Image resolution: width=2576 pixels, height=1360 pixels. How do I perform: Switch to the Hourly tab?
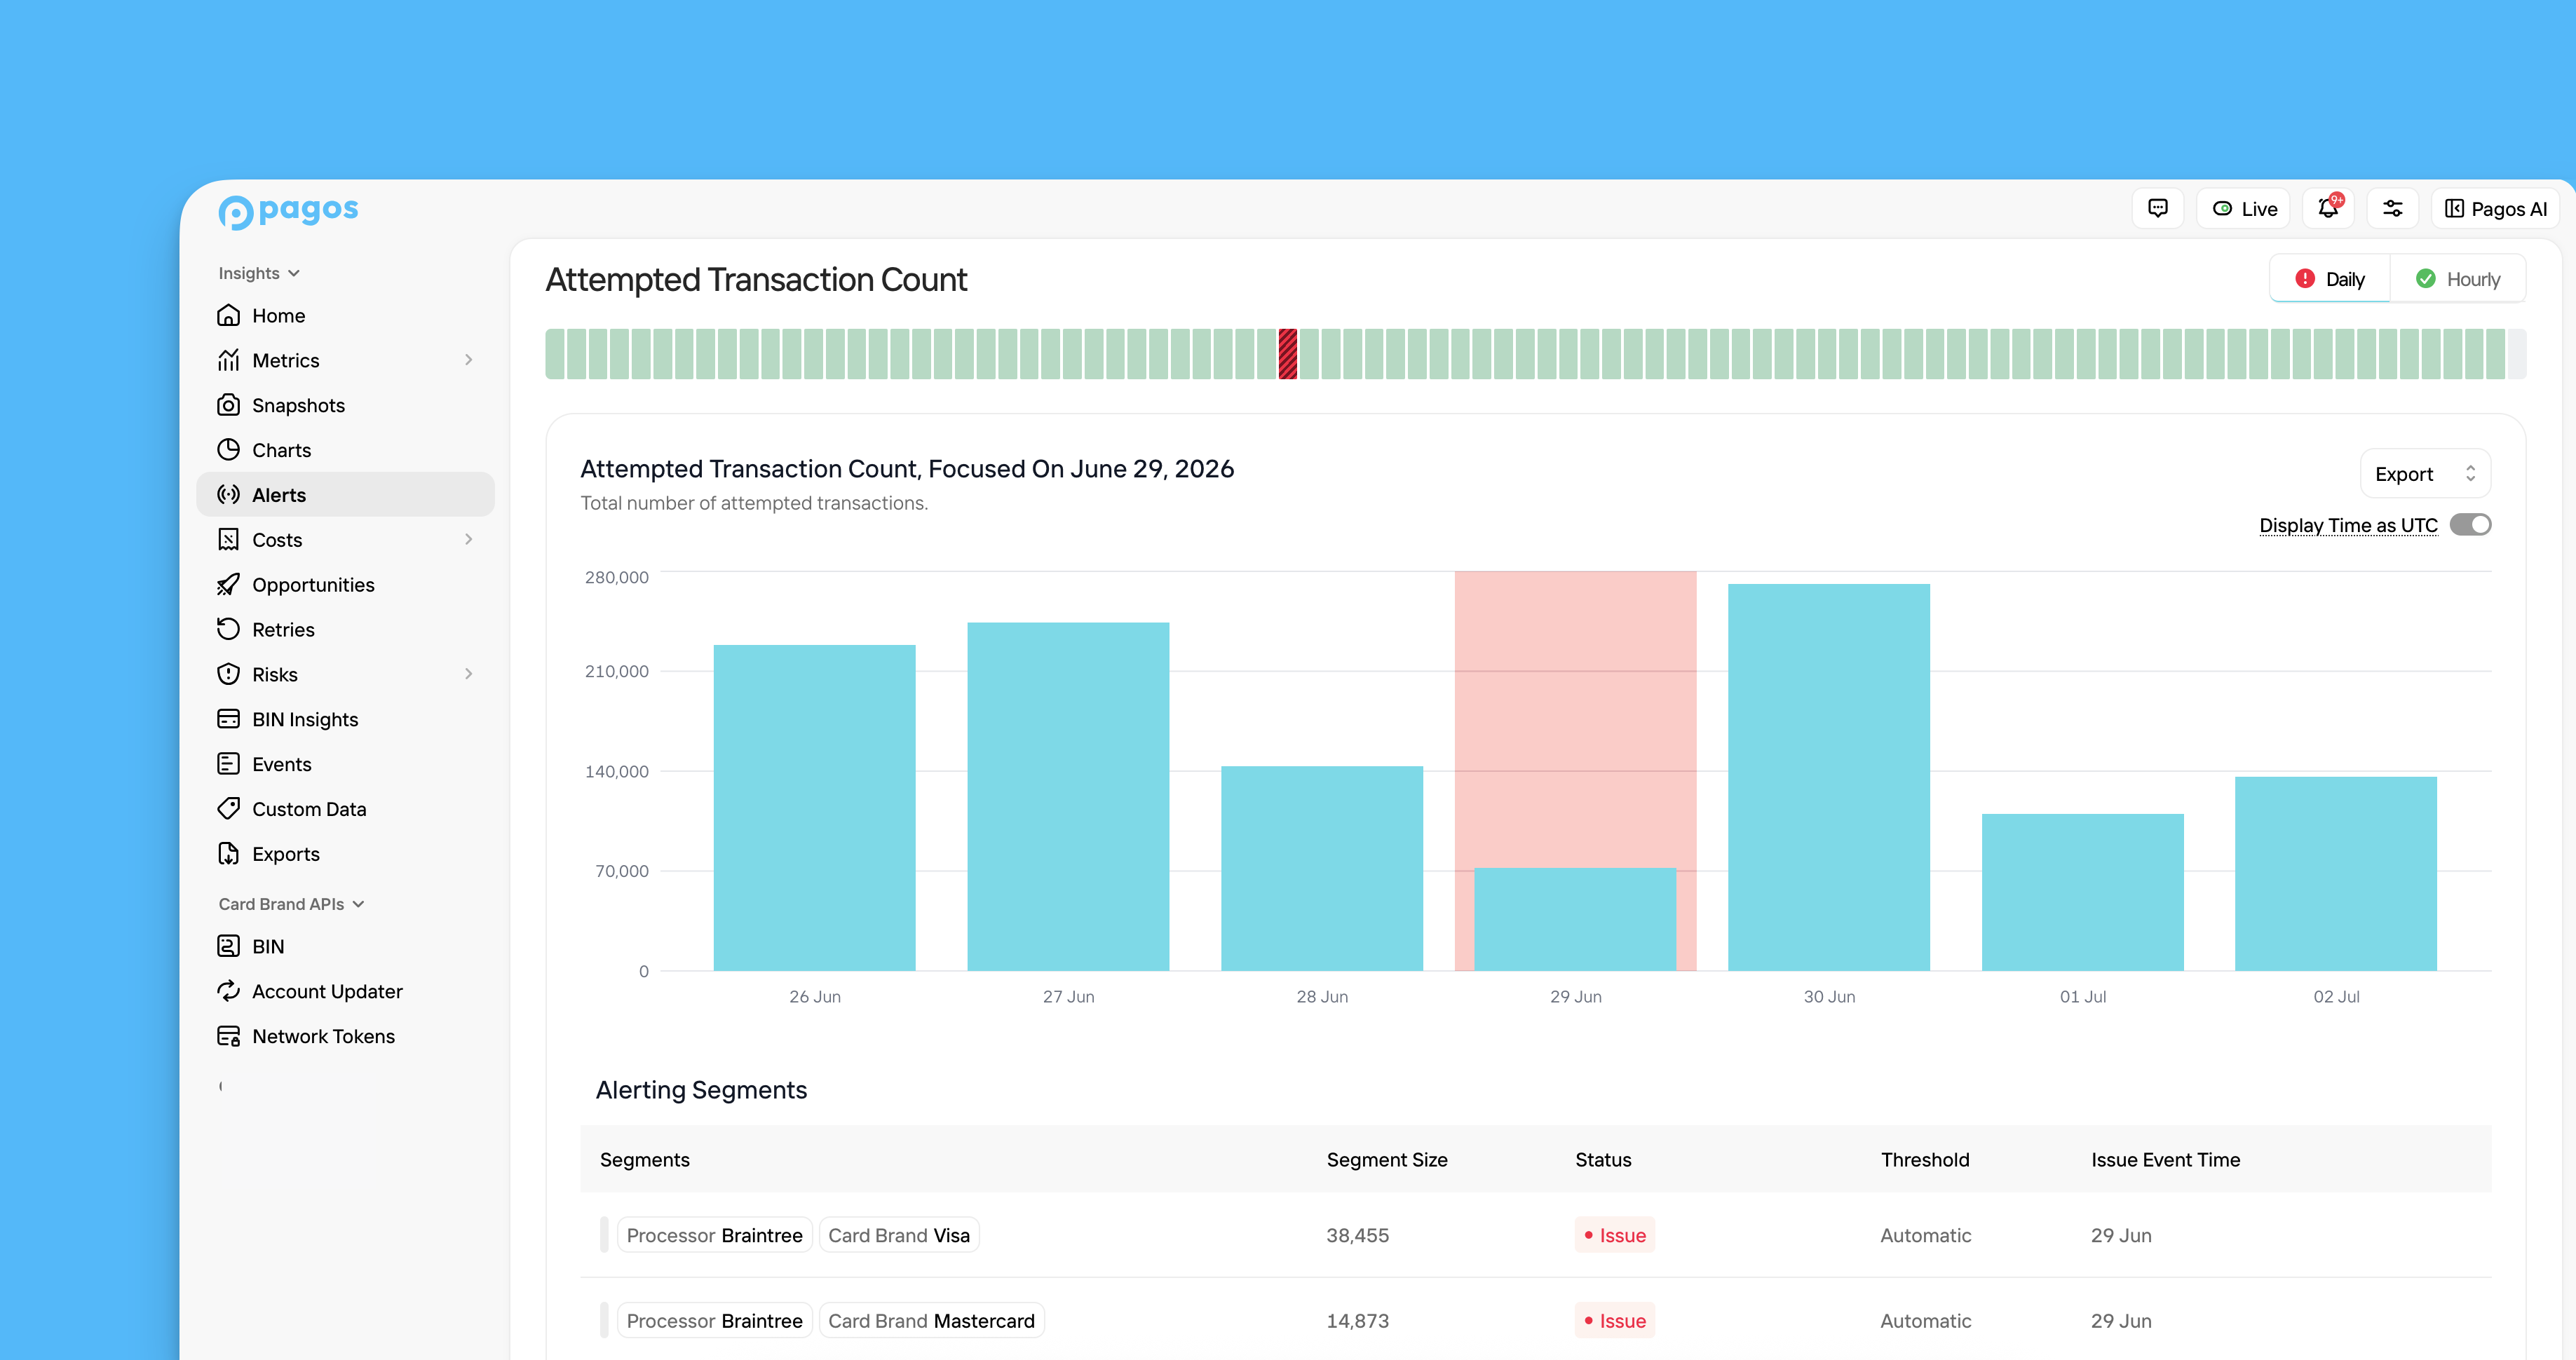click(x=2458, y=279)
